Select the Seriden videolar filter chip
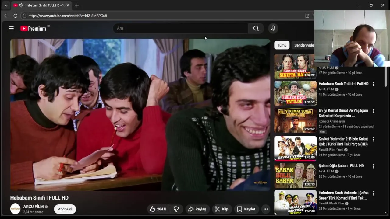390x219 pixels. click(x=304, y=45)
